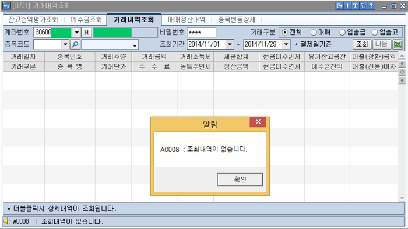Click the 거래일자 column header
Viewport: 408px width, 229px height.
24,57
